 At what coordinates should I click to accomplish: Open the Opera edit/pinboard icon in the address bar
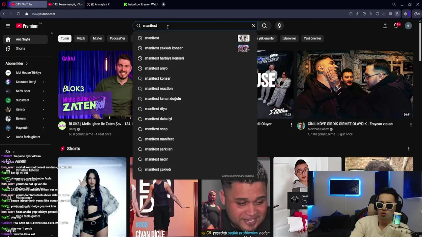[x=351, y=14]
